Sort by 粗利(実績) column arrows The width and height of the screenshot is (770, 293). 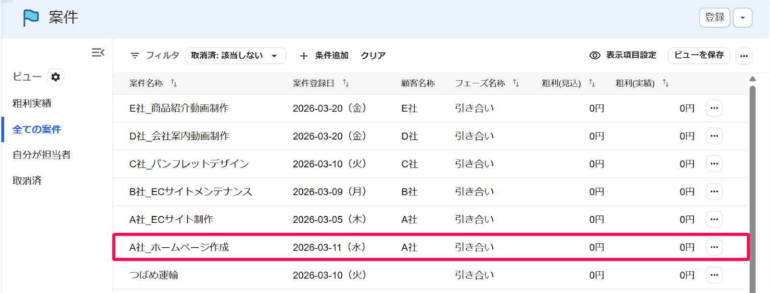click(666, 83)
